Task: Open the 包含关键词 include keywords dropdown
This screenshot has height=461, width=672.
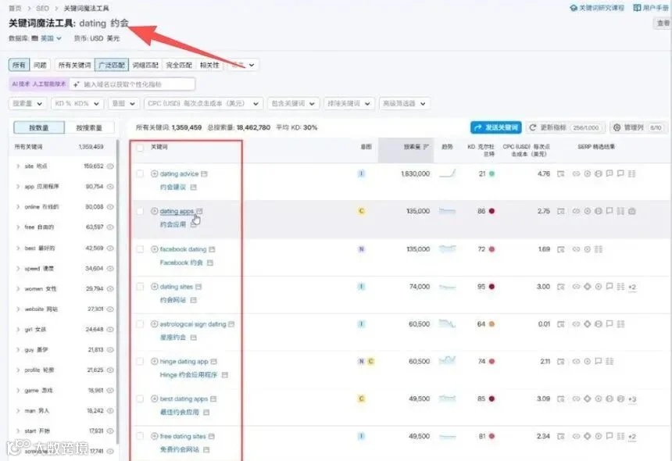Action: 293,103
